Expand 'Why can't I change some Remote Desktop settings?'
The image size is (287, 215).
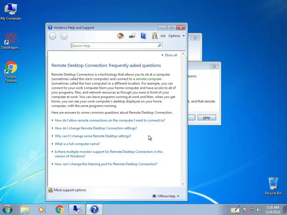[x=93, y=136]
